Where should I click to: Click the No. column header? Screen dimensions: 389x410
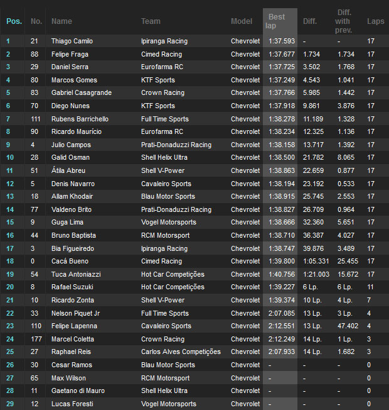(x=36, y=21)
